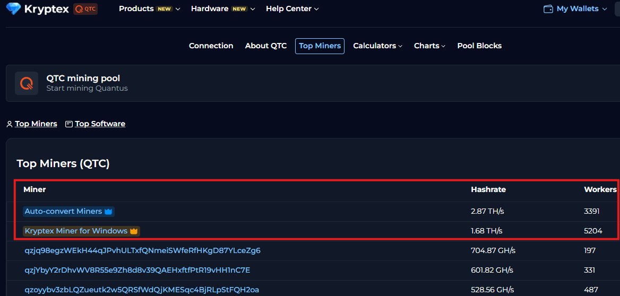Viewport: 620px width, 296px height.
Task: Expand the Charts dropdown chevron
Action: pyautogui.click(x=443, y=46)
